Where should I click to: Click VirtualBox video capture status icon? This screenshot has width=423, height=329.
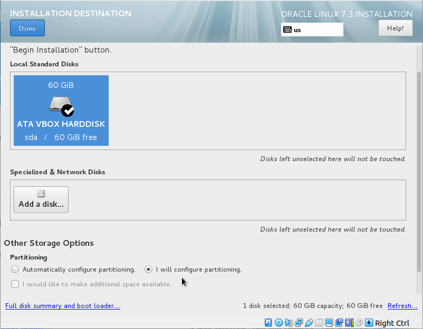339,323
